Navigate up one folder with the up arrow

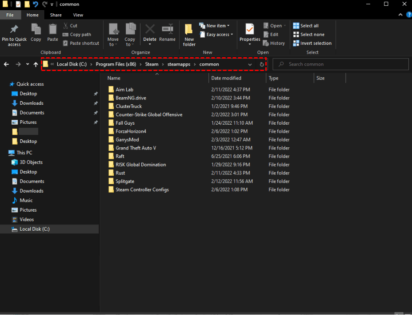click(x=36, y=64)
